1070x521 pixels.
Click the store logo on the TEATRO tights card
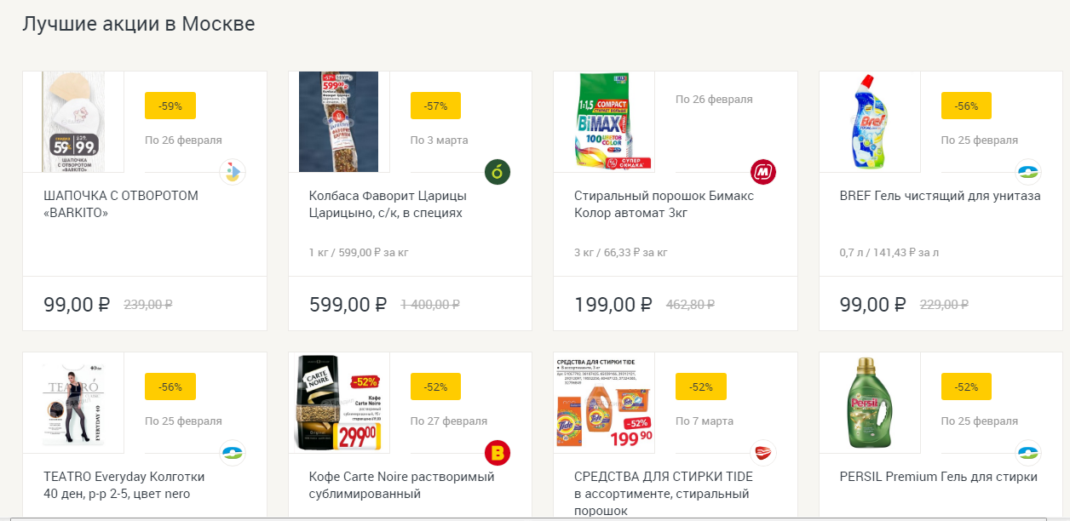[x=233, y=453]
